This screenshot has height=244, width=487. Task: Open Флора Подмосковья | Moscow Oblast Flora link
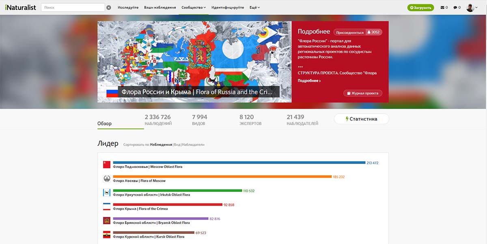pos(148,167)
